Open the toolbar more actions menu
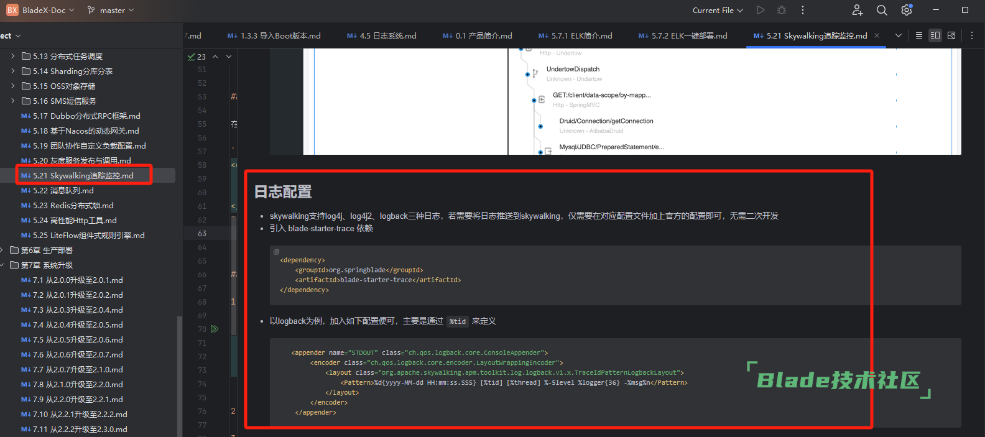The width and height of the screenshot is (985, 437). (x=803, y=10)
